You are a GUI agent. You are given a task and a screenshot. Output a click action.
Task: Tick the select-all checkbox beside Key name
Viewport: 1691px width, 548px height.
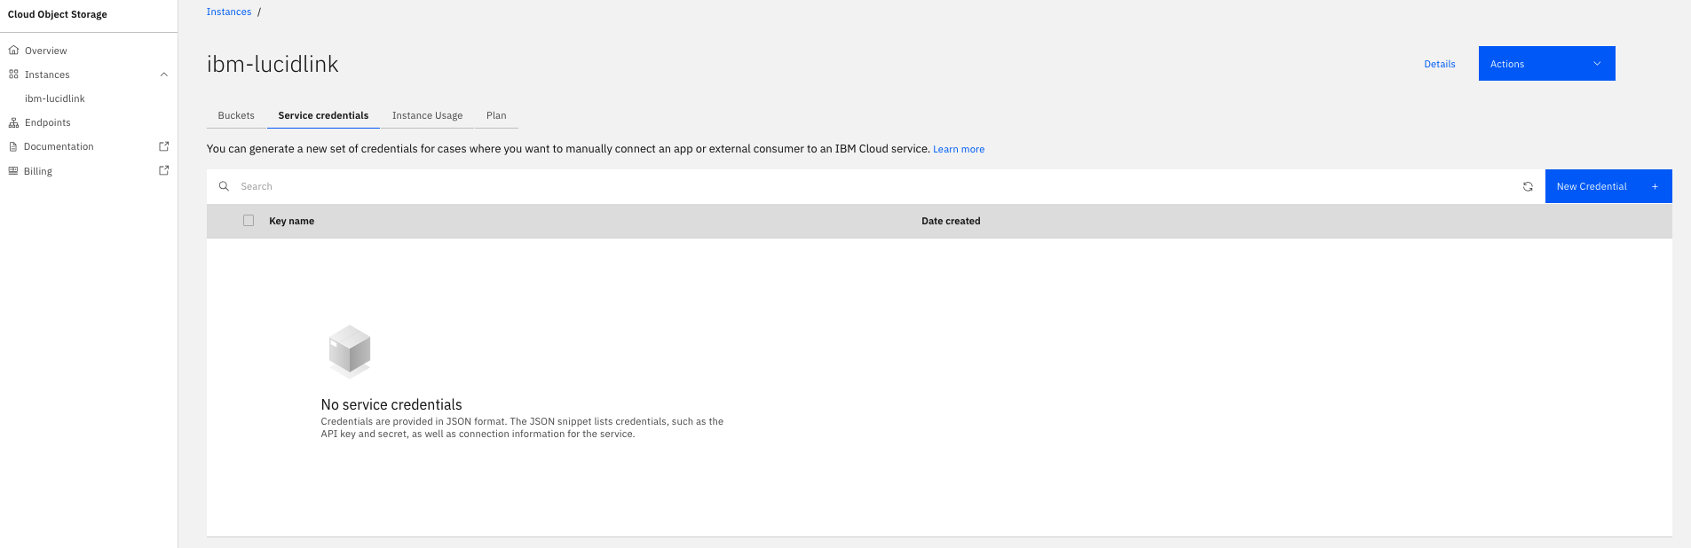point(249,221)
